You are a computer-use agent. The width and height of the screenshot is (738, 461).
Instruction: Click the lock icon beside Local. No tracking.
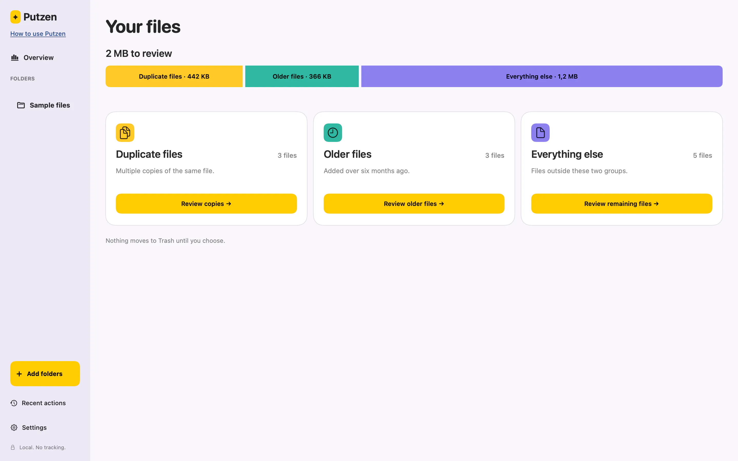point(13,447)
